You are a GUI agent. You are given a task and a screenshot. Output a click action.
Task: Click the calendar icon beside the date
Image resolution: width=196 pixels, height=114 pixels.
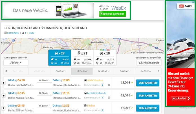click(x=6, y=33)
